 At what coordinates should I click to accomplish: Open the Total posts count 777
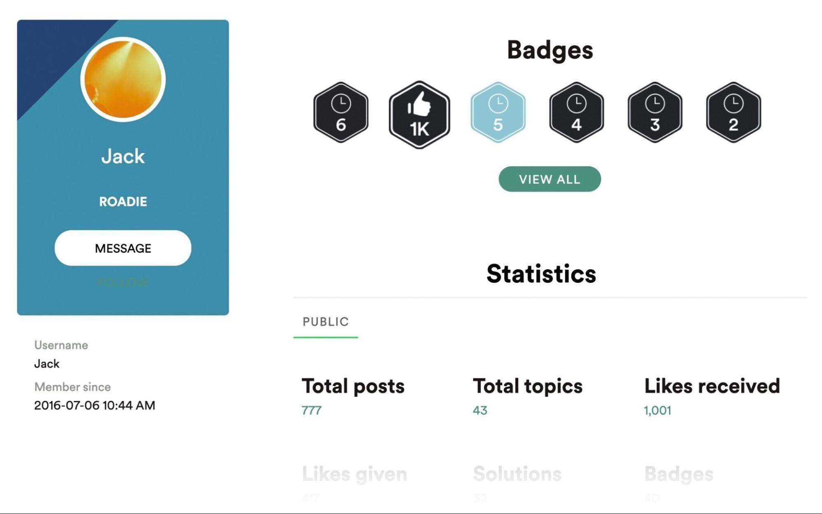click(x=311, y=410)
